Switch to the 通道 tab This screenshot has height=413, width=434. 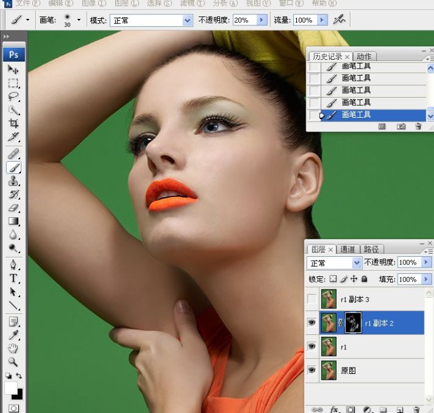[x=348, y=249]
